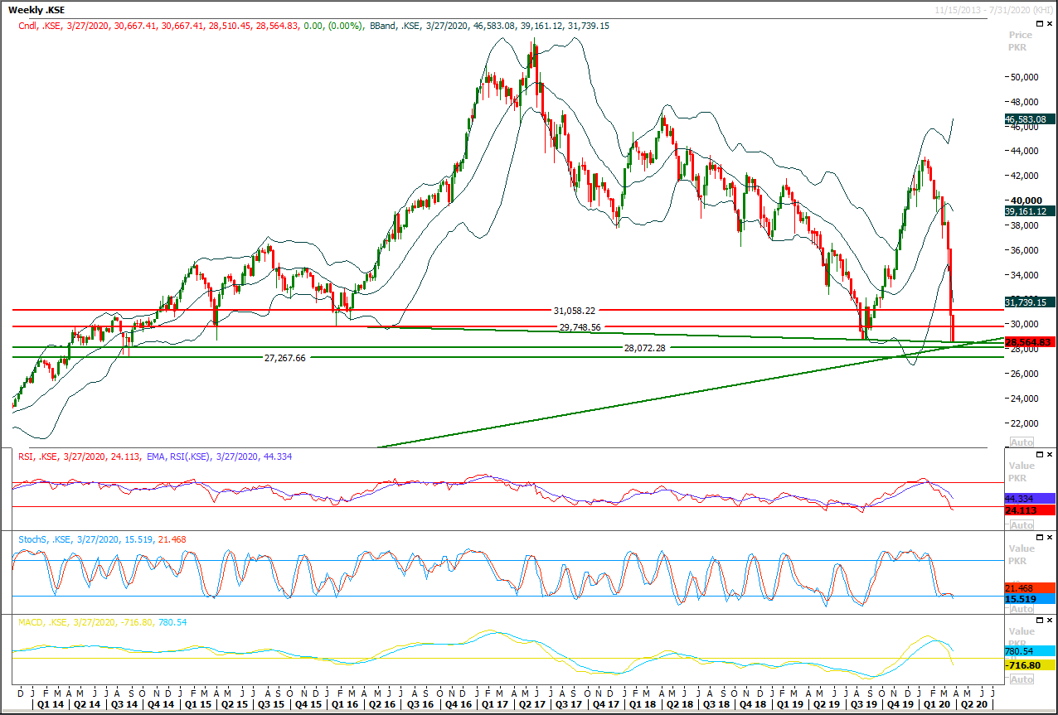1058x715 pixels.
Task: Close the MACD indicator pane
Action: [x=1050, y=621]
